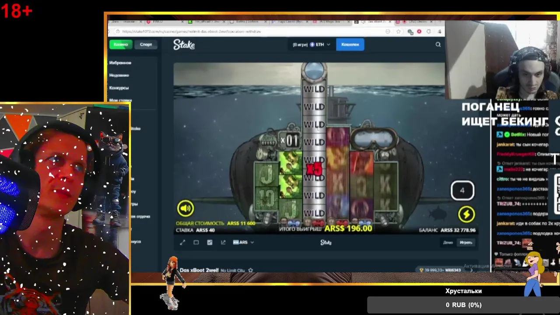Click ОБЩАЯ СТОИМОСТЬ ARS$ 11 600 text
This screenshot has width=560, height=315.
pos(215,223)
